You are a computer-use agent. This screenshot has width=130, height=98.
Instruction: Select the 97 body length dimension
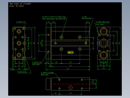[70, 66]
